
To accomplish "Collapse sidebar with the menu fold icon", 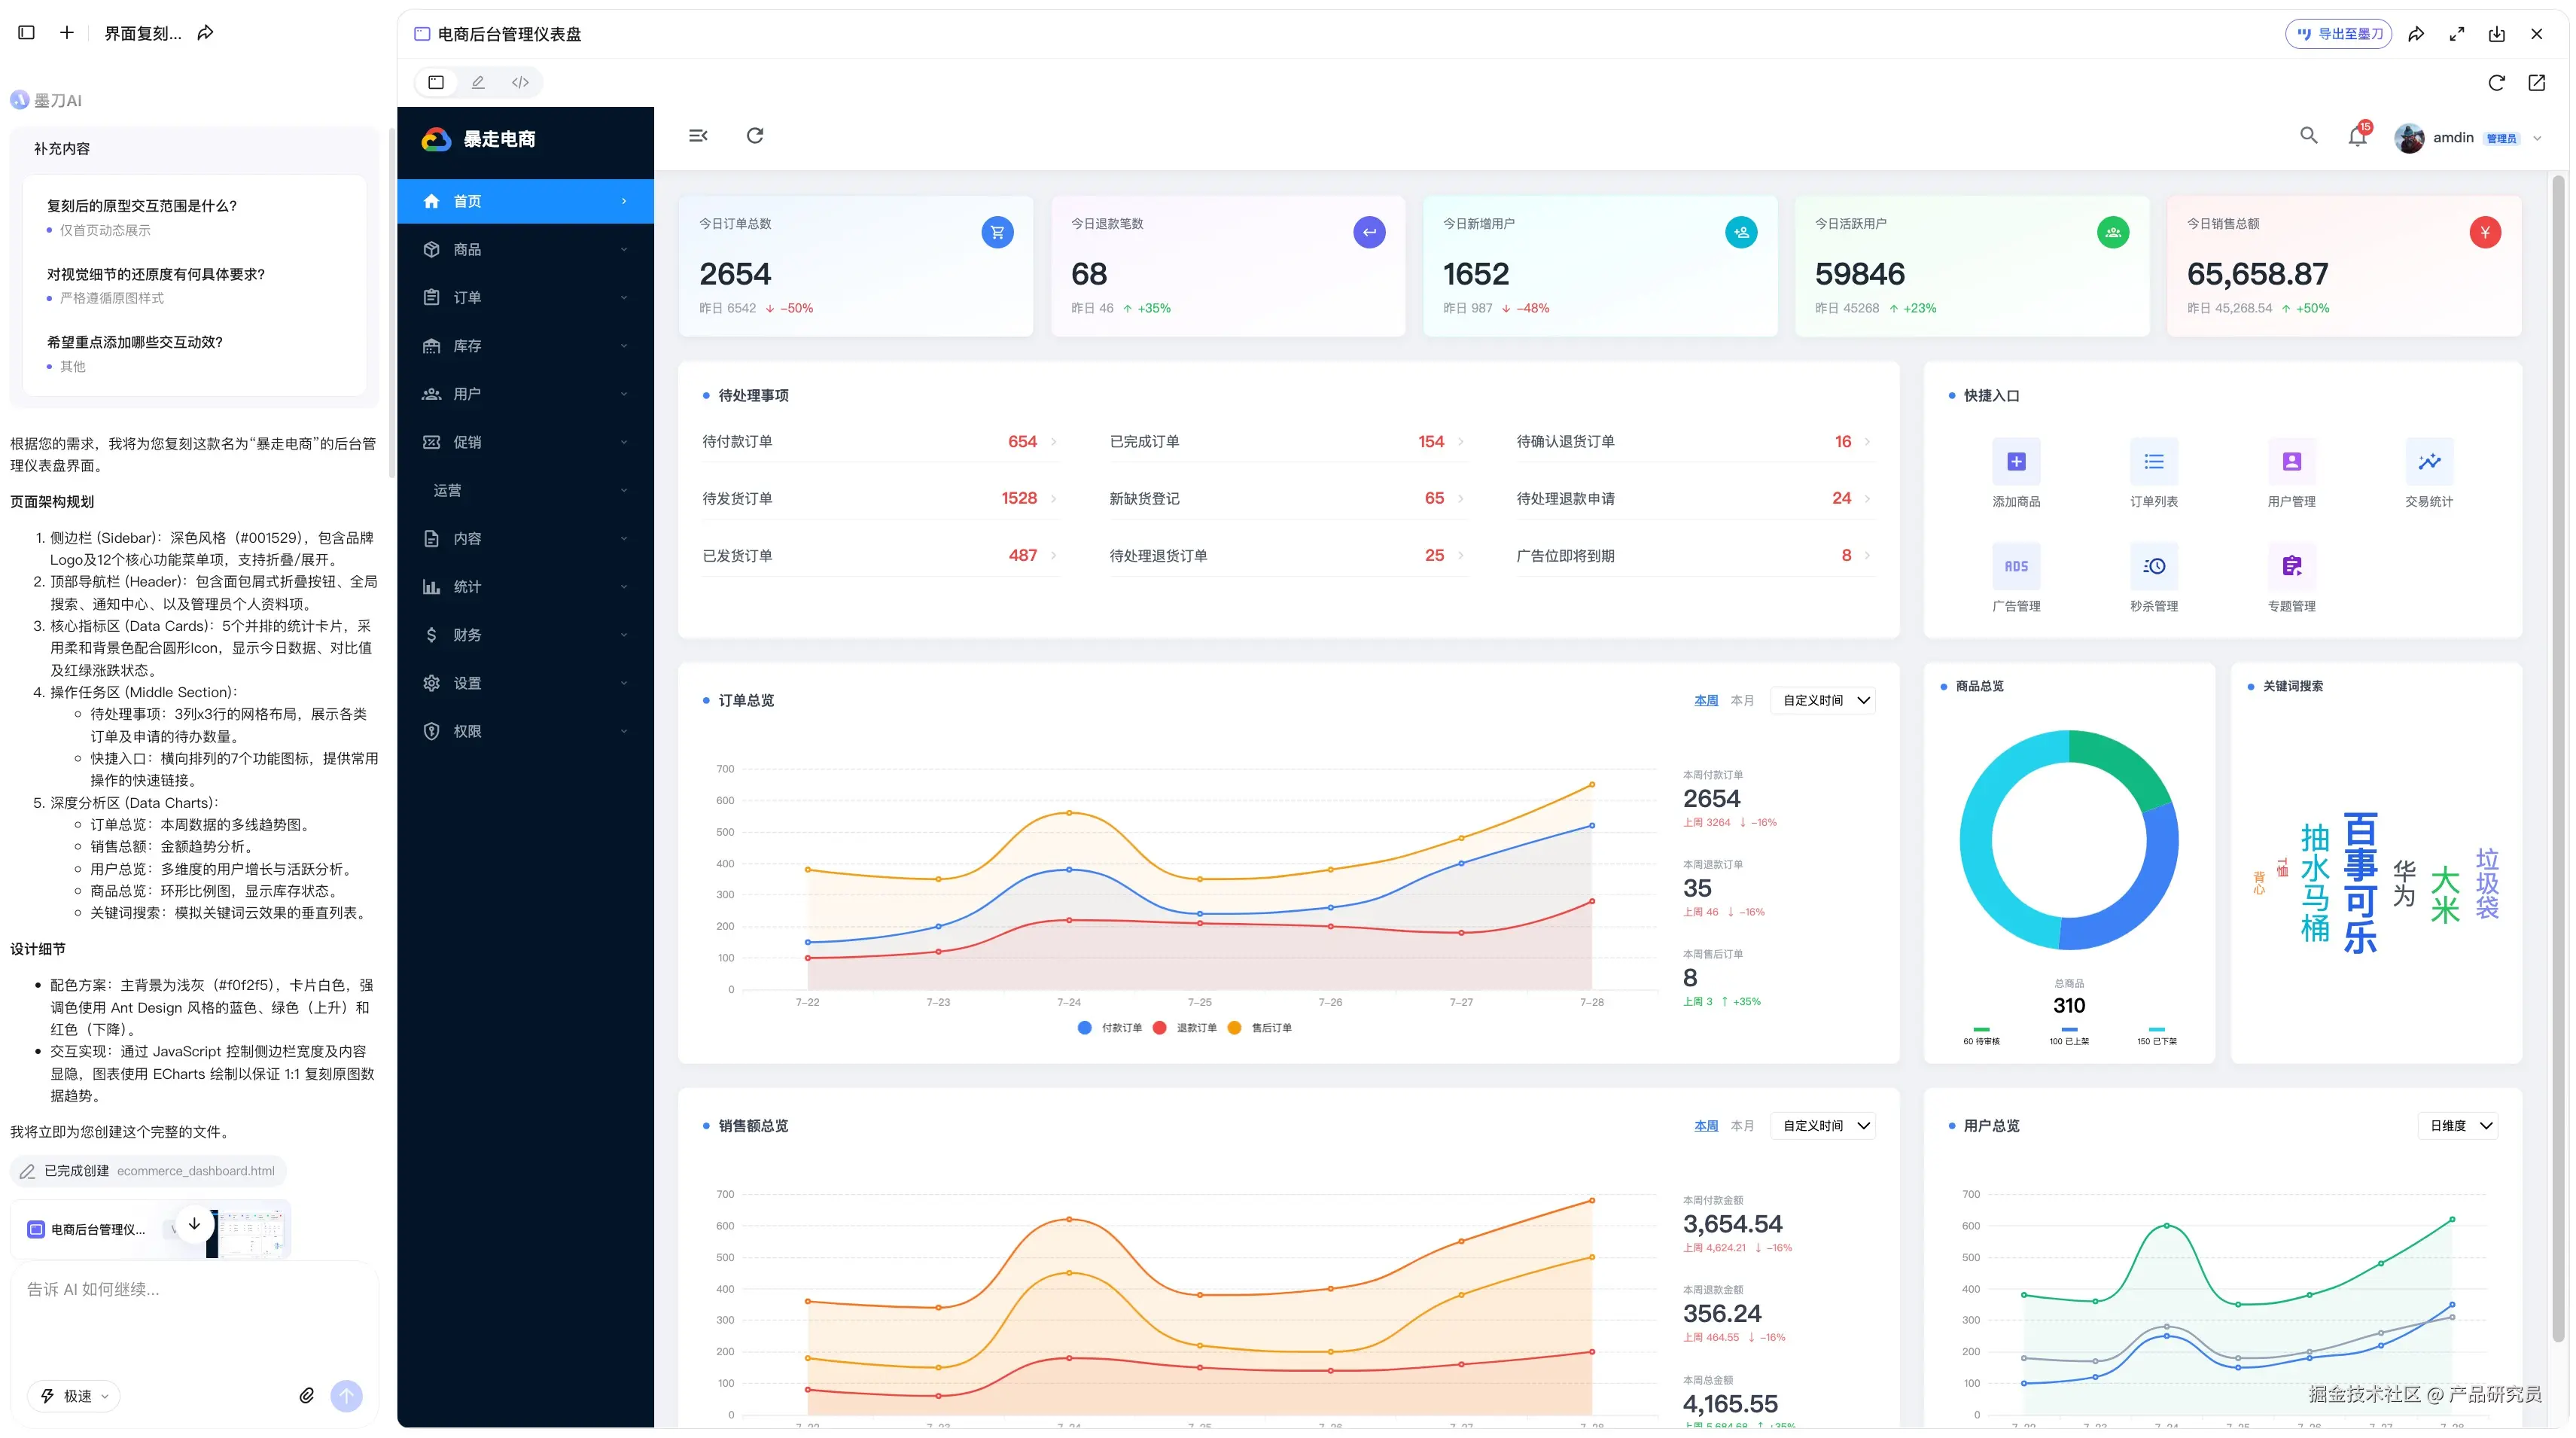I will [x=698, y=136].
